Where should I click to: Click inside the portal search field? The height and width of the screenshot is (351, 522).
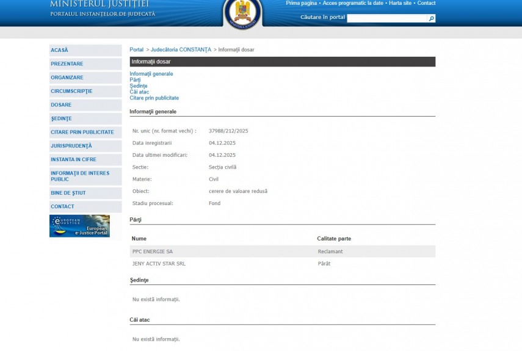click(386, 18)
